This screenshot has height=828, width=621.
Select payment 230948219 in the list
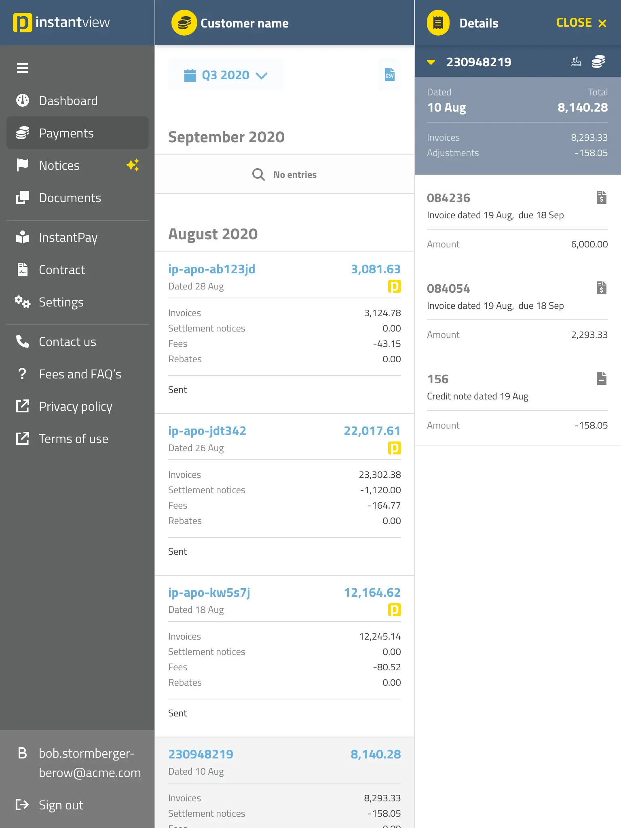[201, 754]
